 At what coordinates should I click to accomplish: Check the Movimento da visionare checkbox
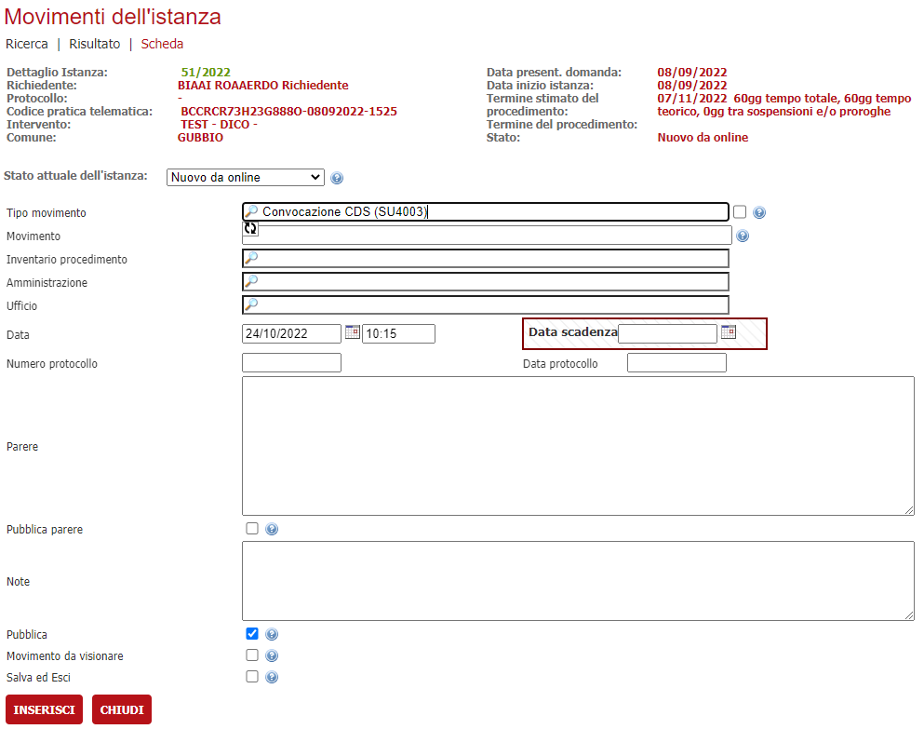(252, 655)
